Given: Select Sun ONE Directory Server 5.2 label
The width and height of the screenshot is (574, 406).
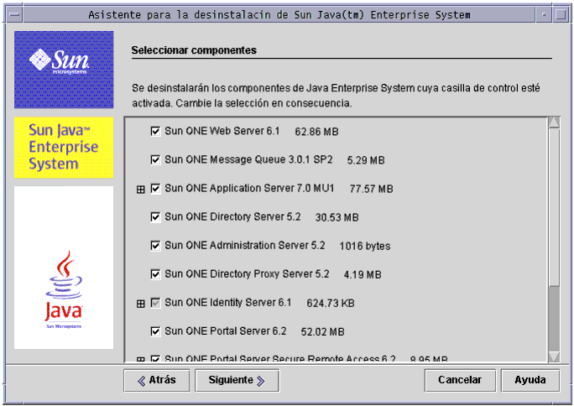Looking at the screenshot, I should point(232,217).
